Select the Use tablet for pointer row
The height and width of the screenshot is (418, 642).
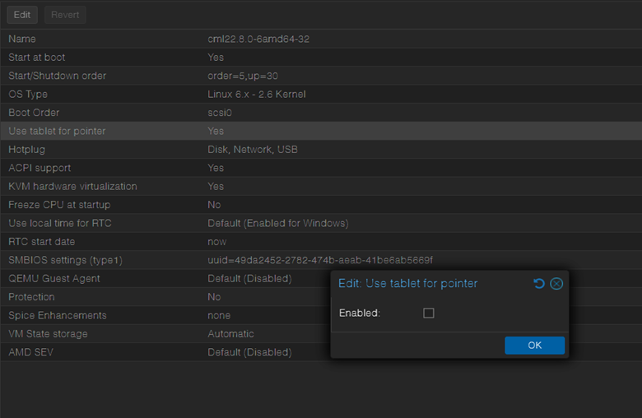(x=321, y=131)
